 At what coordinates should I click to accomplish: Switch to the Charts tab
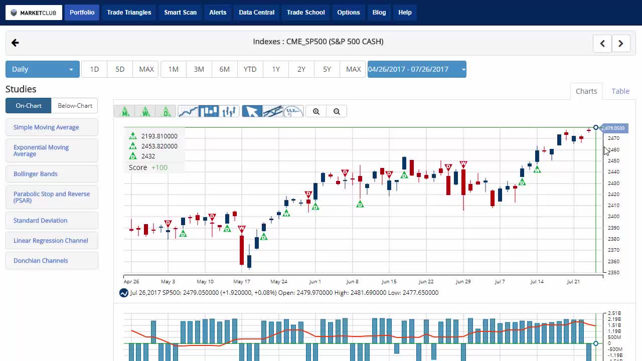[586, 91]
